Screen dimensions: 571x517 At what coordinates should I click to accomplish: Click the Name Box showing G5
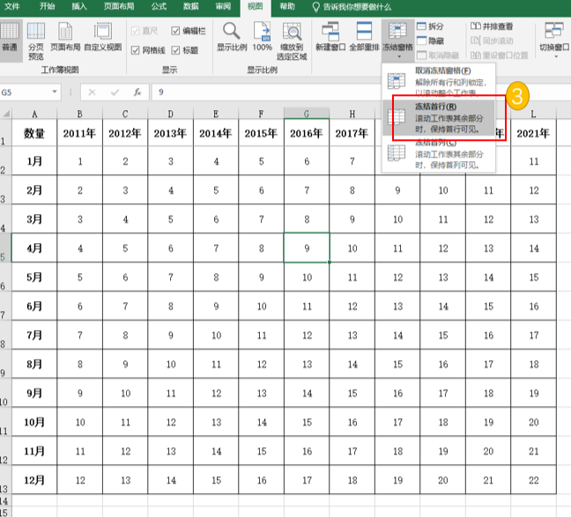(x=26, y=92)
